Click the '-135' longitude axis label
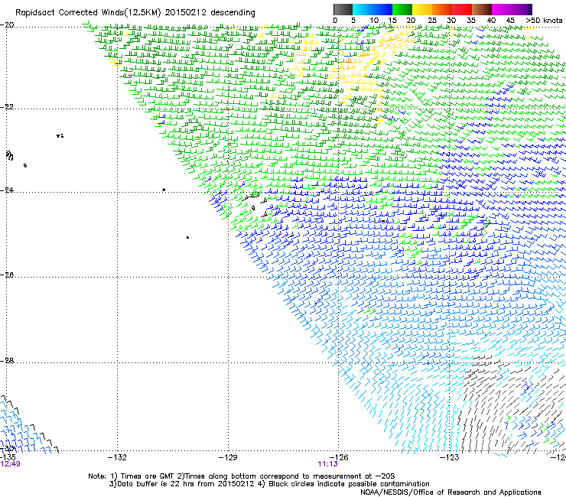Image resolution: width=566 pixels, height=497 pixels. click(7, 458)
